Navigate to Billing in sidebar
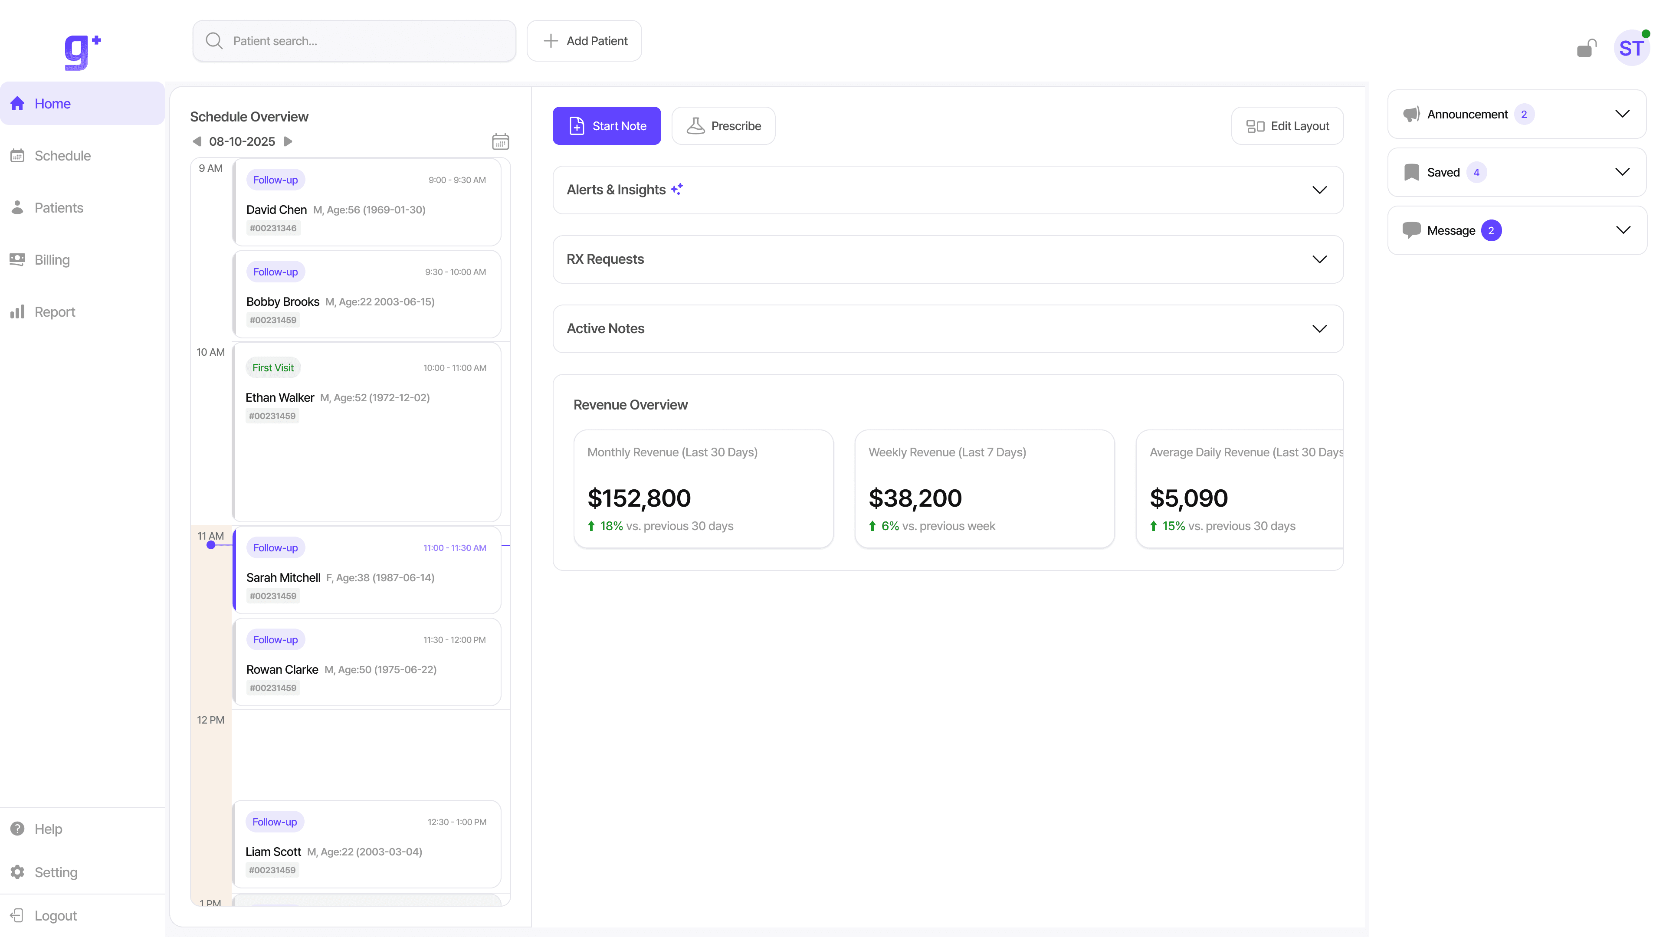 tap(52, 260)
